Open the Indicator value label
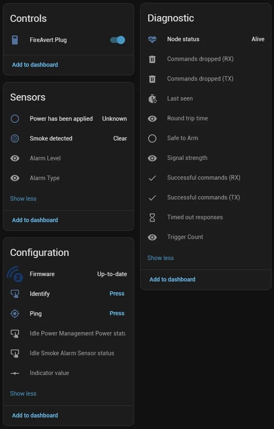The height and width of the screenshot is (429, 274). [x=50, y=373]
